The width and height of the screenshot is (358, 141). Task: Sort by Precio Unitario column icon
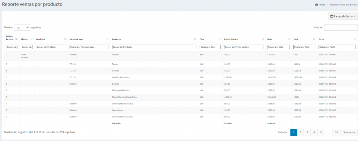tap(263, 39)
